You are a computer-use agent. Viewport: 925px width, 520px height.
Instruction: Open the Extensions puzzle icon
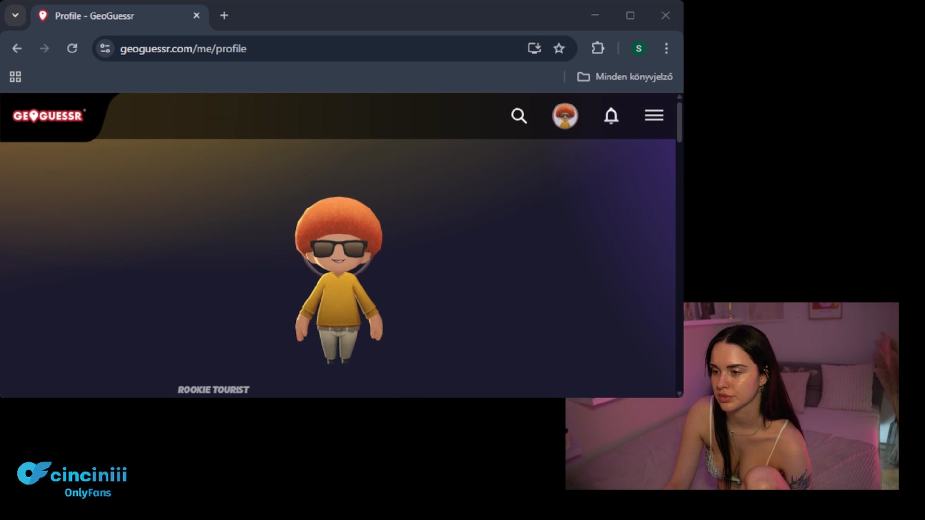pos(597,48)
